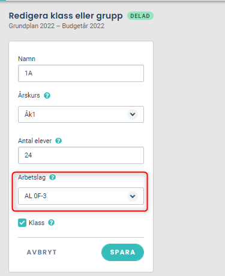Click the Grundplan 2022 – Budgetår 2022 subtitle
The height and width of the screenshot is (276, 225).
click(56, 26)
